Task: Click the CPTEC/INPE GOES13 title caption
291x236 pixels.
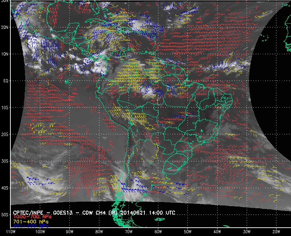Action: (x=94, y=212)
